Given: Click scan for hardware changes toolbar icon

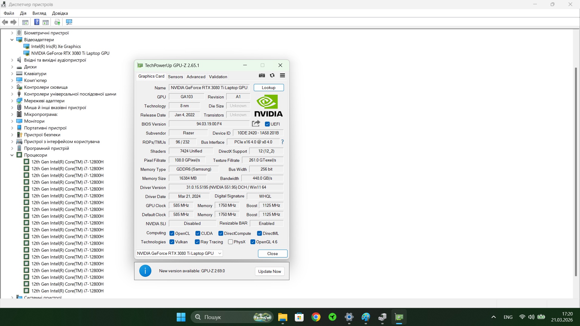Looking at the screenshot, I should [x=69, y=22].
